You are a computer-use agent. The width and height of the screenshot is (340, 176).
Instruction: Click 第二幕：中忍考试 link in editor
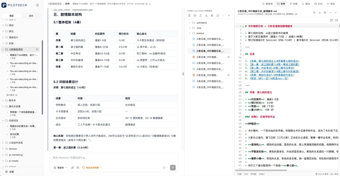click(272, 68)
